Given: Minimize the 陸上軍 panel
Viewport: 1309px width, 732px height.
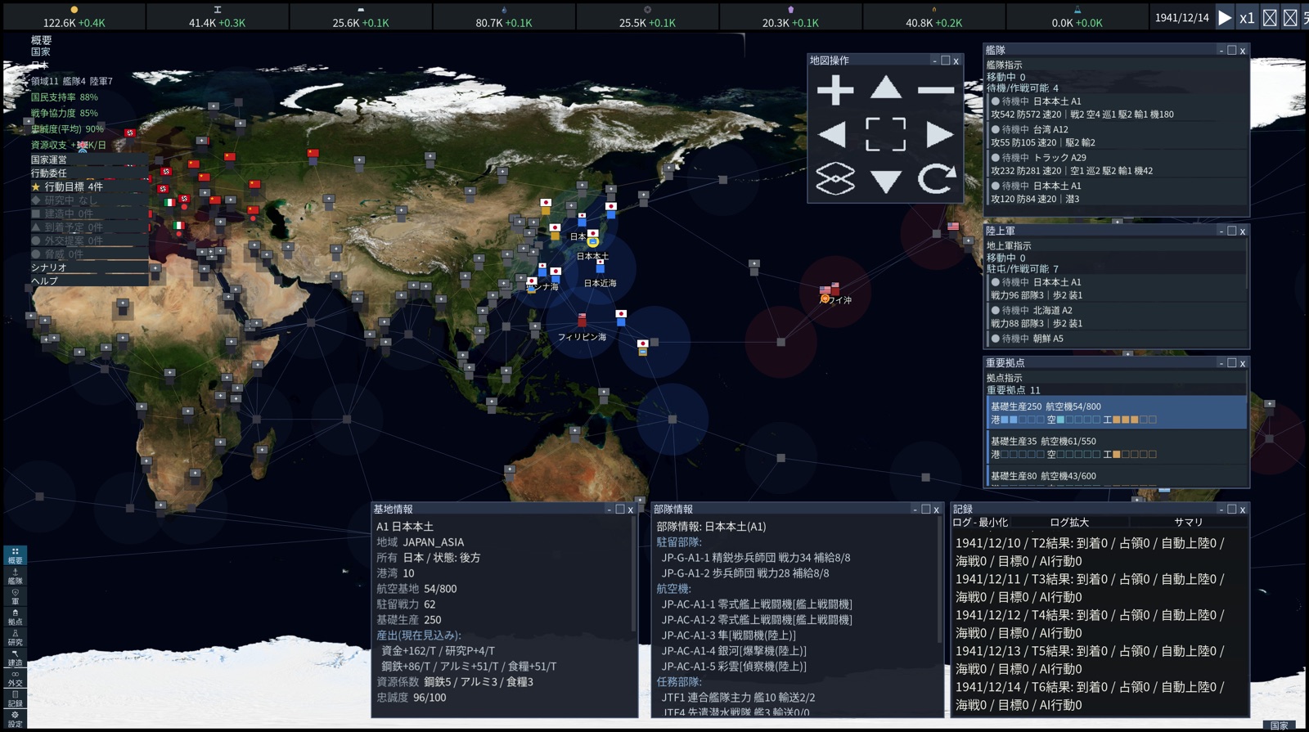Looking at the screenshot, I should pyautogui.click(x=1221, y=231).
